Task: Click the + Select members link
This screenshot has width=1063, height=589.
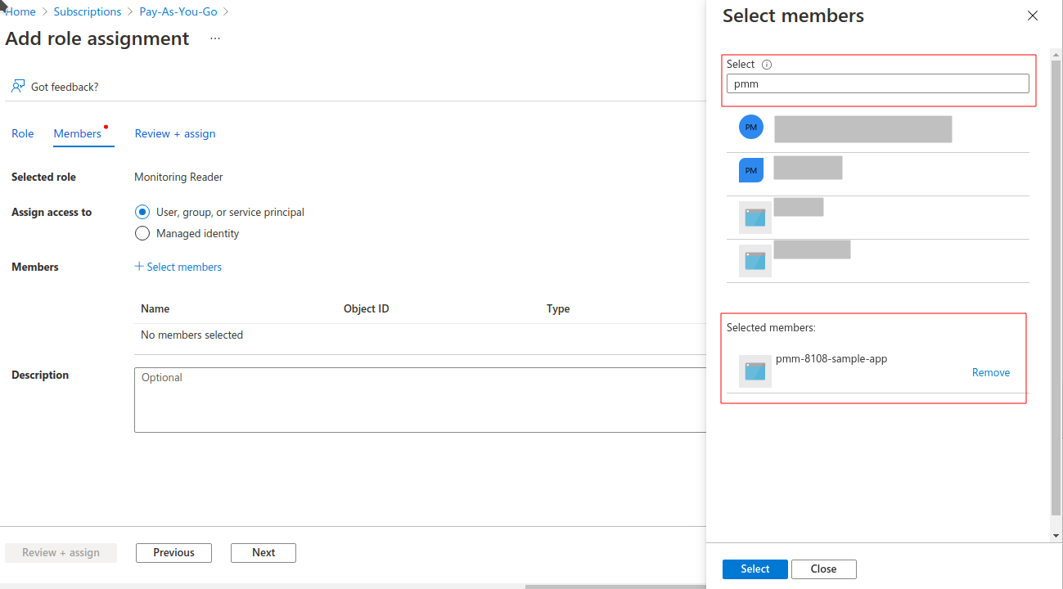Action: click(178, 267)
